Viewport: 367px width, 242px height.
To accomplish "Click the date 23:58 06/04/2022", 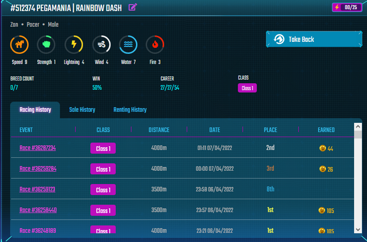I will pyautogui.click(x=215, y=190).
